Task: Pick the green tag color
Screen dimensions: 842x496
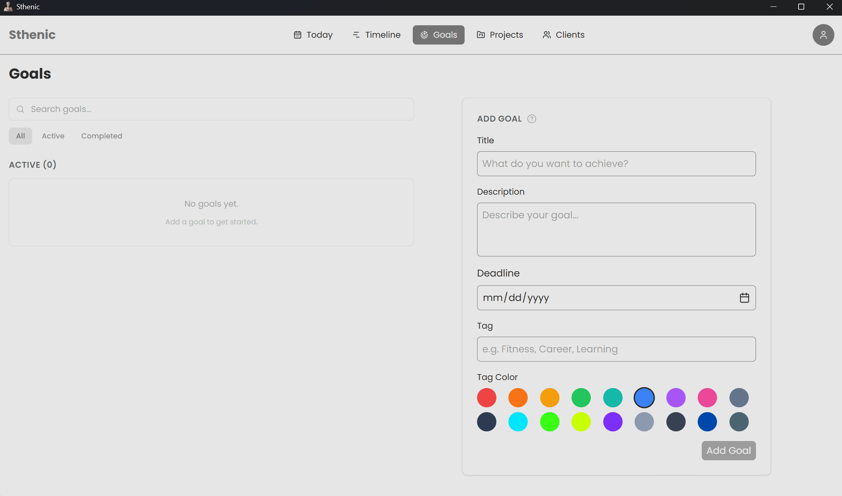Action: pos(581,398)
